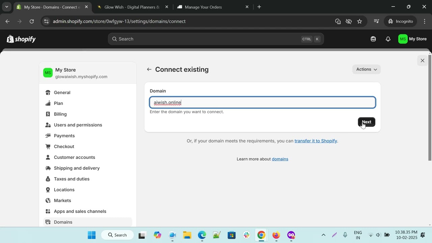Open the media control icon in toolbar
The width and height of the screenshot is (432, 243).
(377, 21)
